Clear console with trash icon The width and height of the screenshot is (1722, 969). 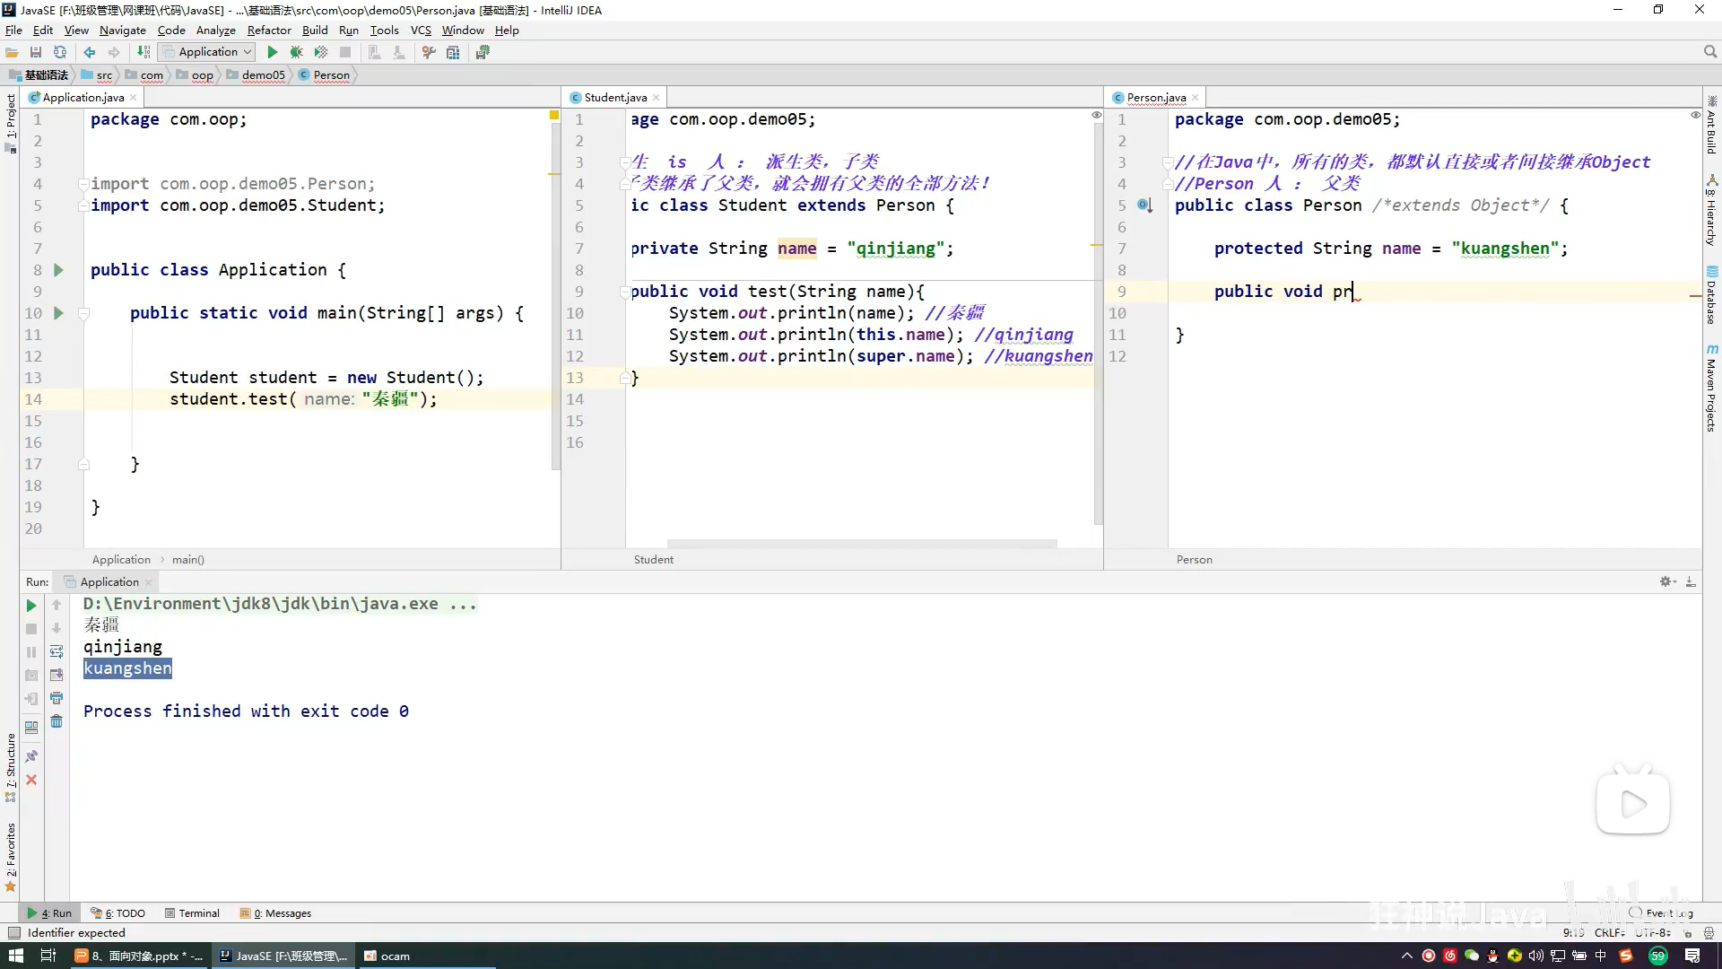(57, 721)
